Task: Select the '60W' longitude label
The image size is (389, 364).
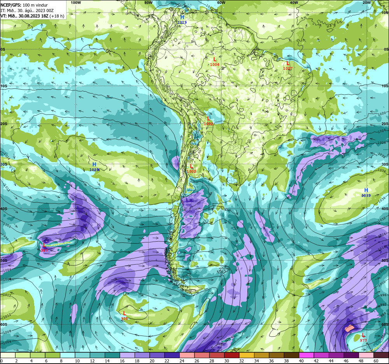Action: pos(221,2)
